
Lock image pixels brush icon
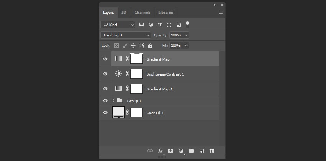point(125,46)
